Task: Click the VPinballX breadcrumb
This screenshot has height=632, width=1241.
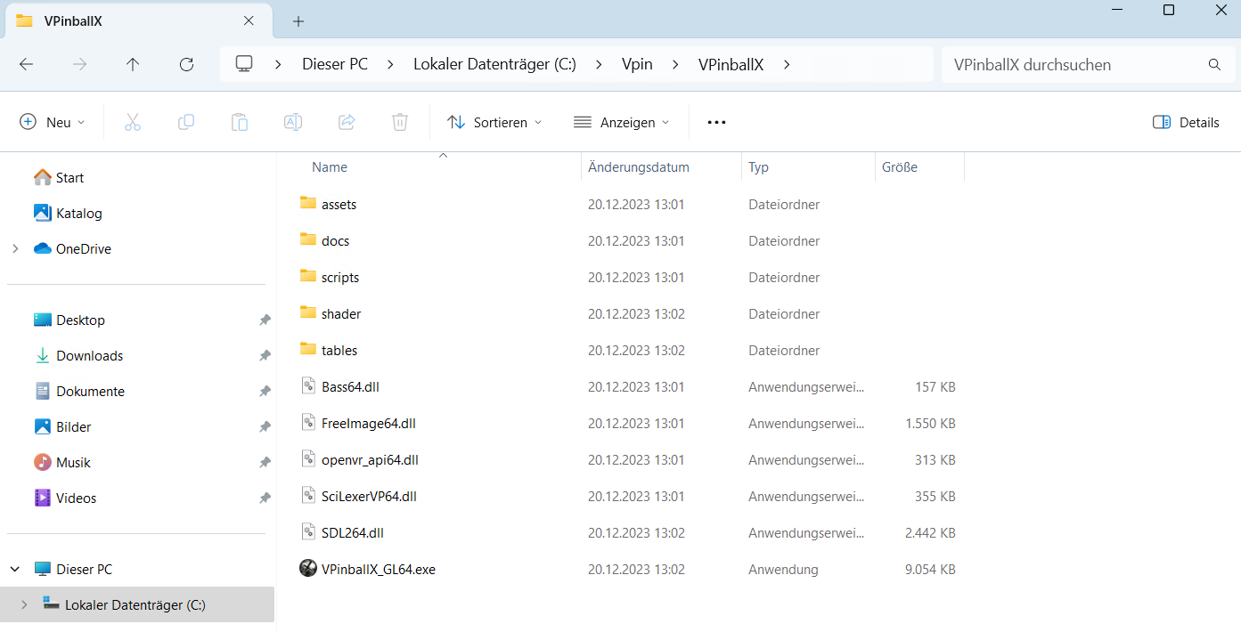Action: click(731, 64)
